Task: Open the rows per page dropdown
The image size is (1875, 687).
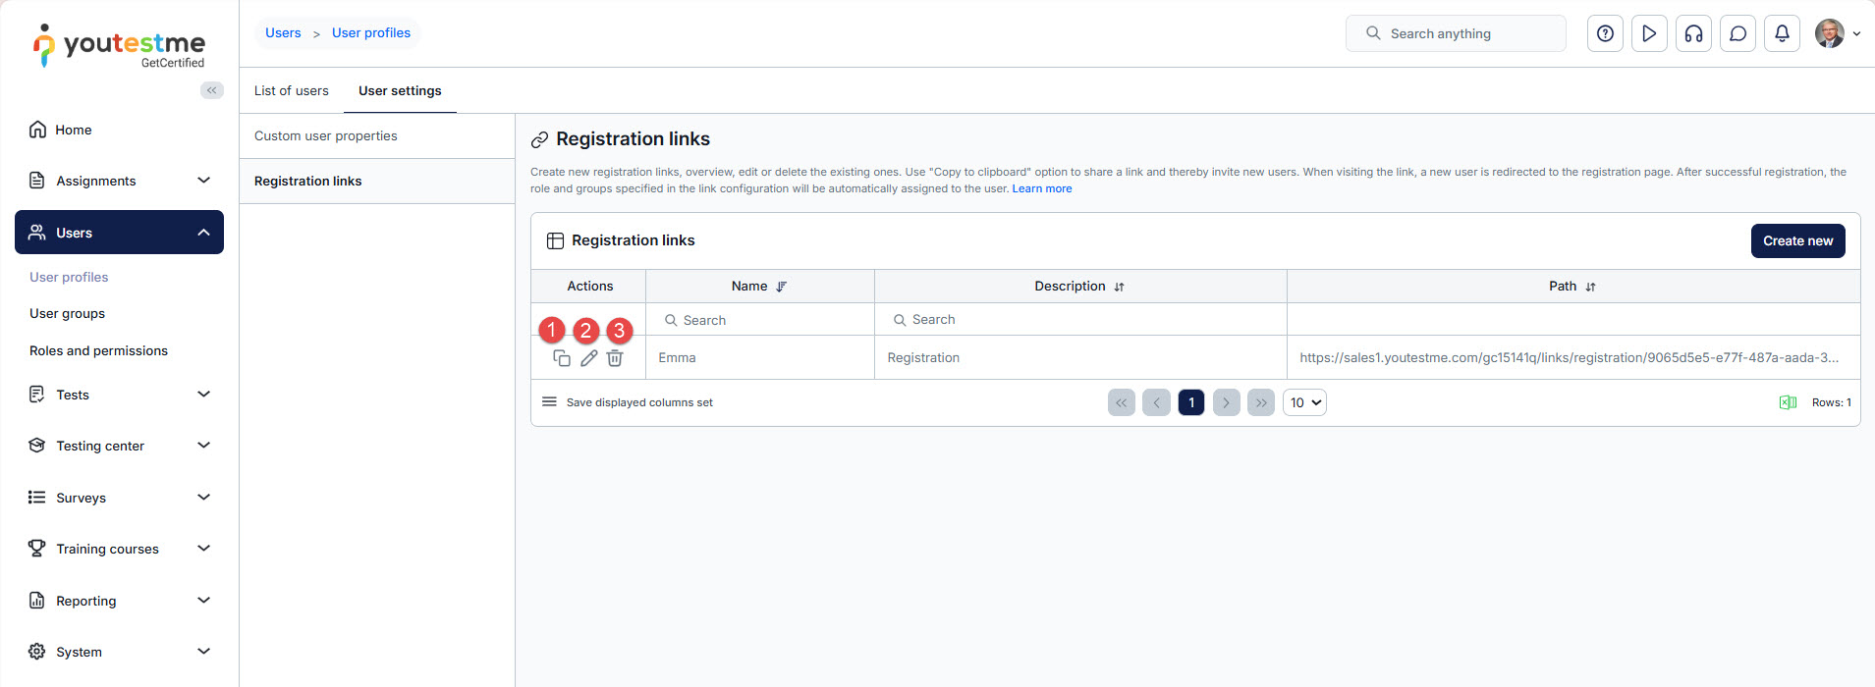Action: coord(1304,402)
